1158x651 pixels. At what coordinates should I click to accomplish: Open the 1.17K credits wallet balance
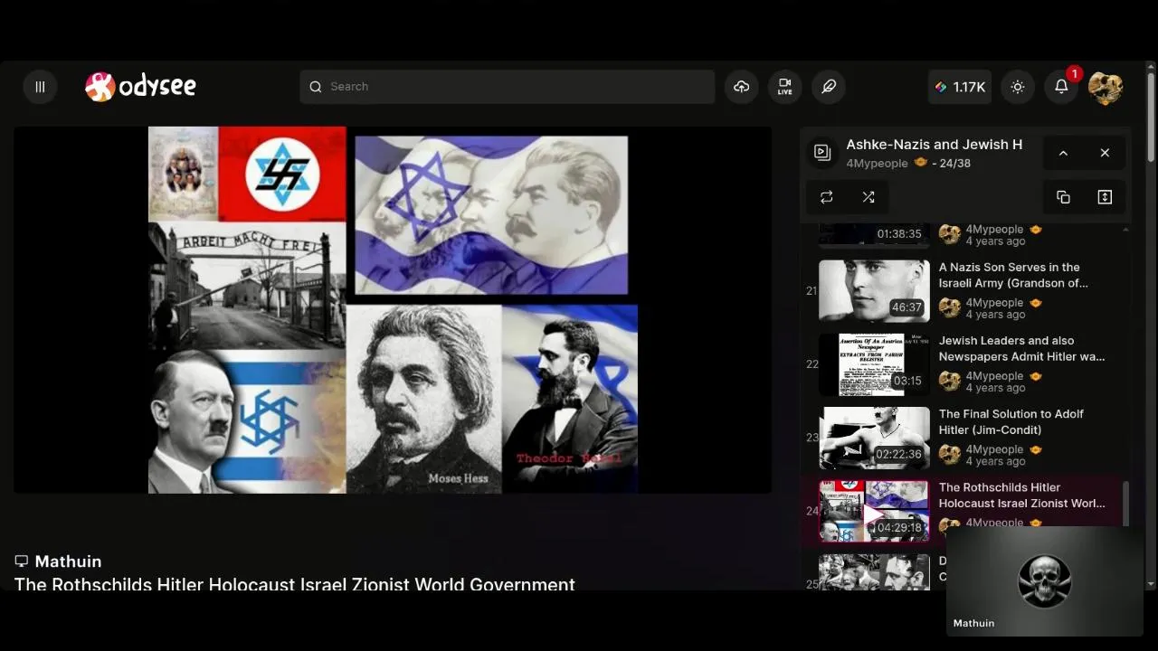[x=960, y=87]
